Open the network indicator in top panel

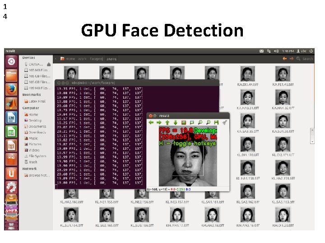(x=269, y=51)
